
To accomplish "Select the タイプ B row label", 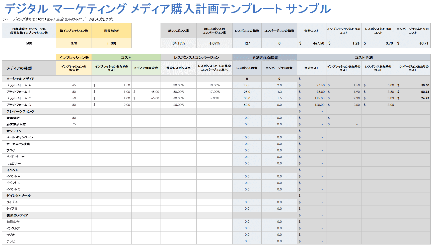I will click(x=12, y=208).
